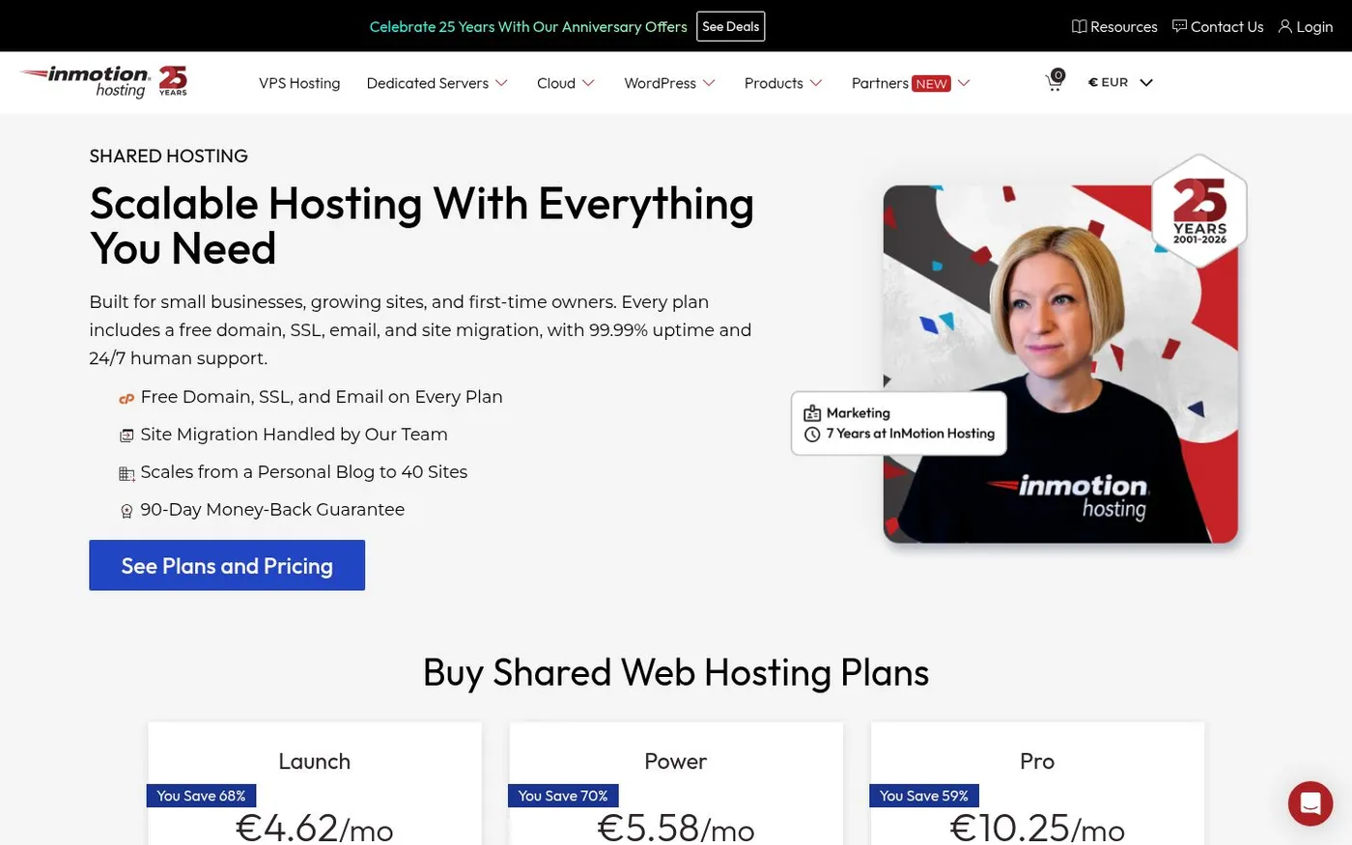
Task: Open the Login link
Action: (x=1314, y=26)
